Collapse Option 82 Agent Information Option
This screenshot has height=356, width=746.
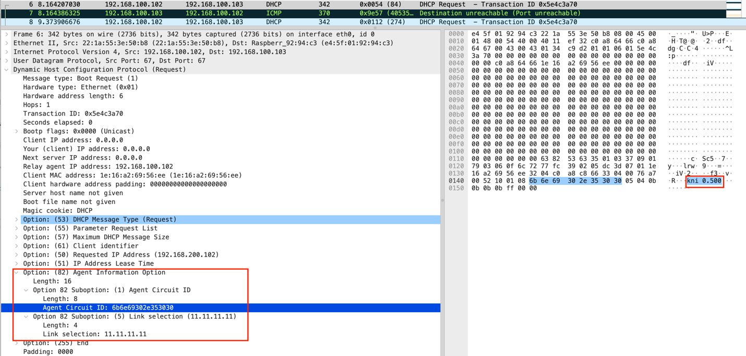pyautogui.click(x=17, y=273)
